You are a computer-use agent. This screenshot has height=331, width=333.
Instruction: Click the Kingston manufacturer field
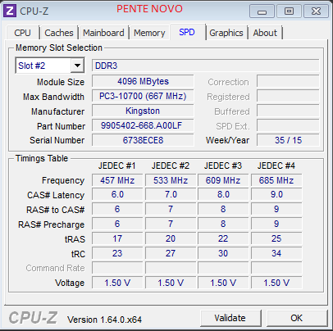click(143, 111)
